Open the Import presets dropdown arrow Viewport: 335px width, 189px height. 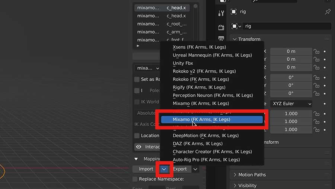click(x=164, y=169)
